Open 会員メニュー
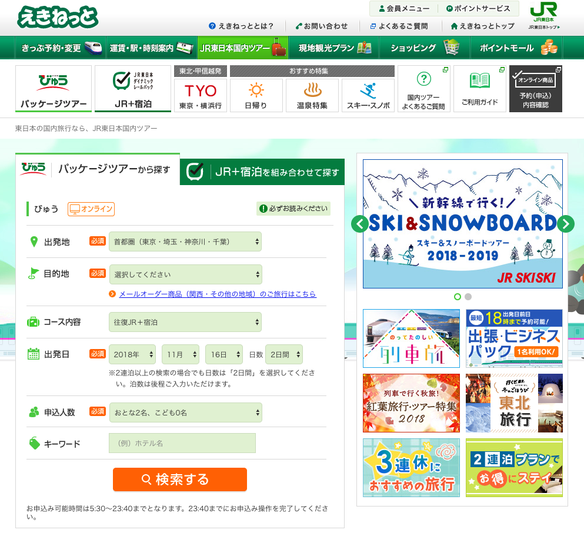584x540 pixels. point(403,9)
